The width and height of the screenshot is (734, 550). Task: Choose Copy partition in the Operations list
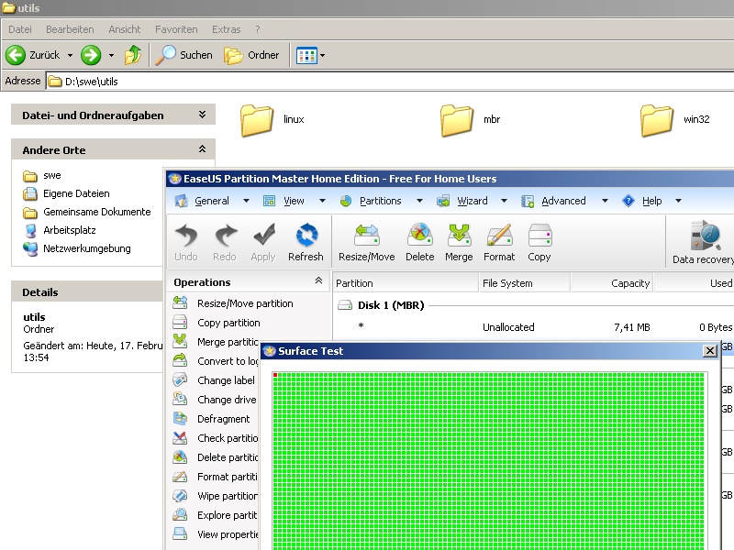coord(217,323)
